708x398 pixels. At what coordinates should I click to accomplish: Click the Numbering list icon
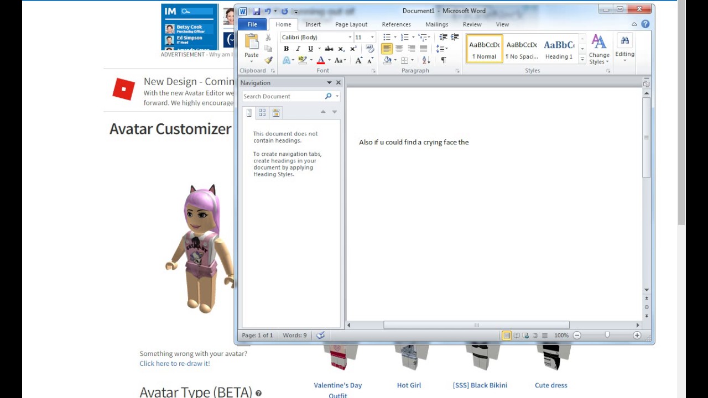[404, 37]
